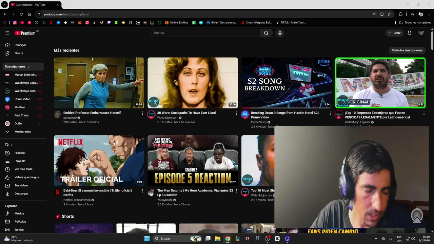Open CapCut from the taskbar
This screenshot has width=434, height=244.
277,239
